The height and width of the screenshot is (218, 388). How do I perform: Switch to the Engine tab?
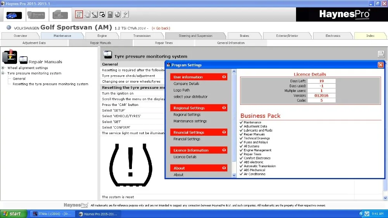[102, 36]
